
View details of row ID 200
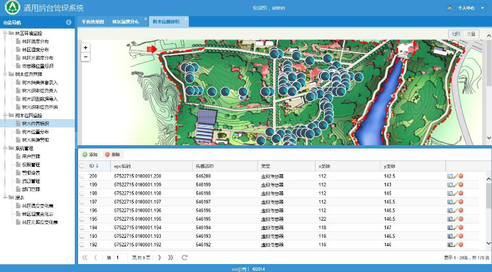tap(449, 176)
